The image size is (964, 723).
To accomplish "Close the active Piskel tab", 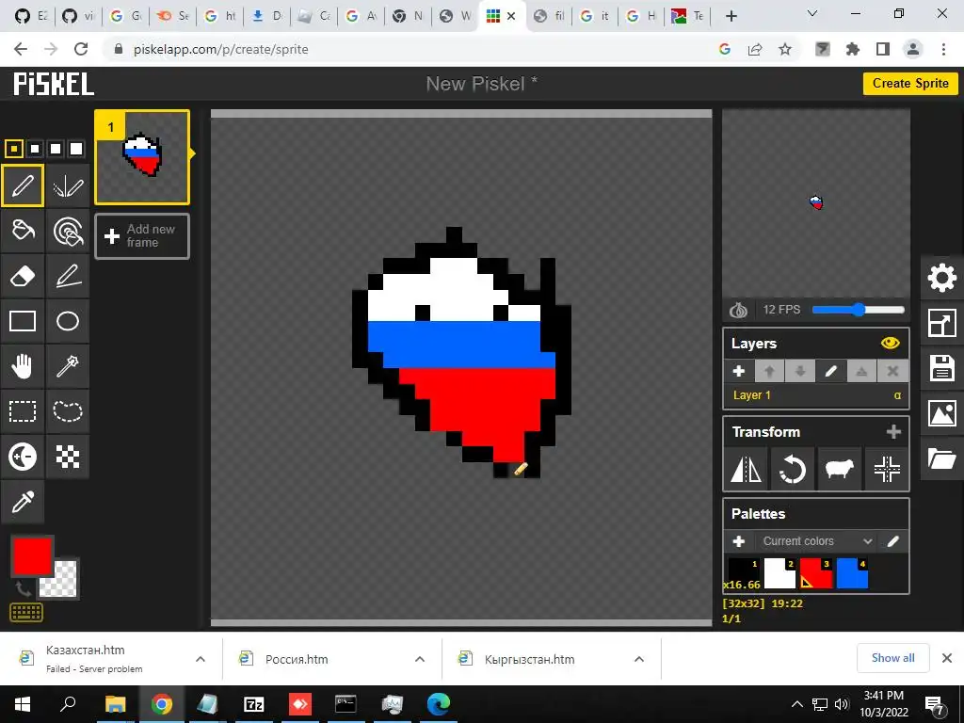I will (511, 17).
